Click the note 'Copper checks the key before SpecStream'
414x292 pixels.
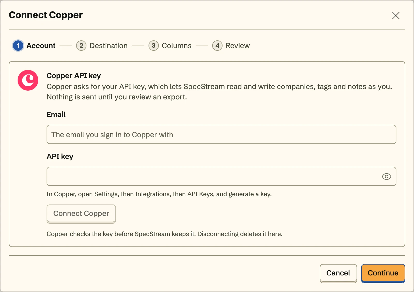(x=165, y=234)
